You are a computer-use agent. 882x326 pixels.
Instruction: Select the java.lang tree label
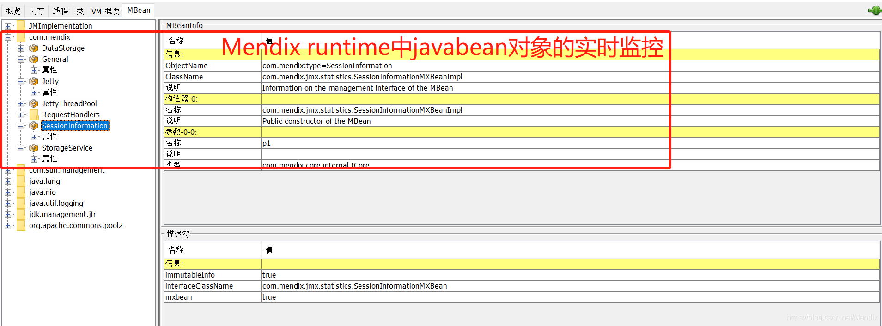44,181
